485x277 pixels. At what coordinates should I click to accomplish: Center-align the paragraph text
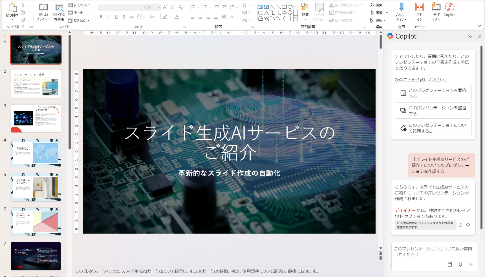point(200,17)
